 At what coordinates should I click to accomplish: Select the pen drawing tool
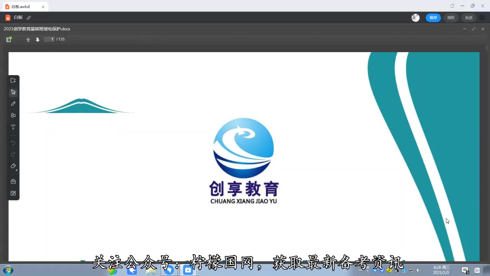tap(13, 103)
